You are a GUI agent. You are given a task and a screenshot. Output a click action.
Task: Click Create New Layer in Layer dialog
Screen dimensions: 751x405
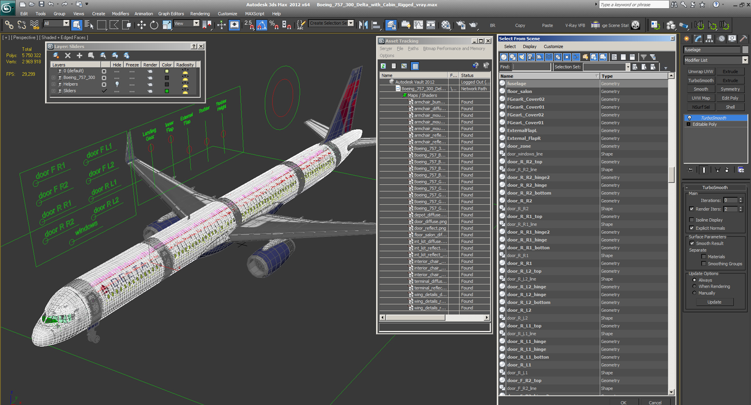coord(56,56)
